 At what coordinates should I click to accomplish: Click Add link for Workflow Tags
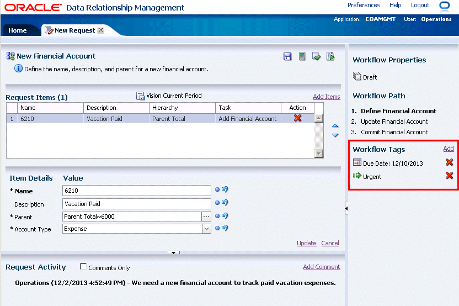tap(448, 149)
